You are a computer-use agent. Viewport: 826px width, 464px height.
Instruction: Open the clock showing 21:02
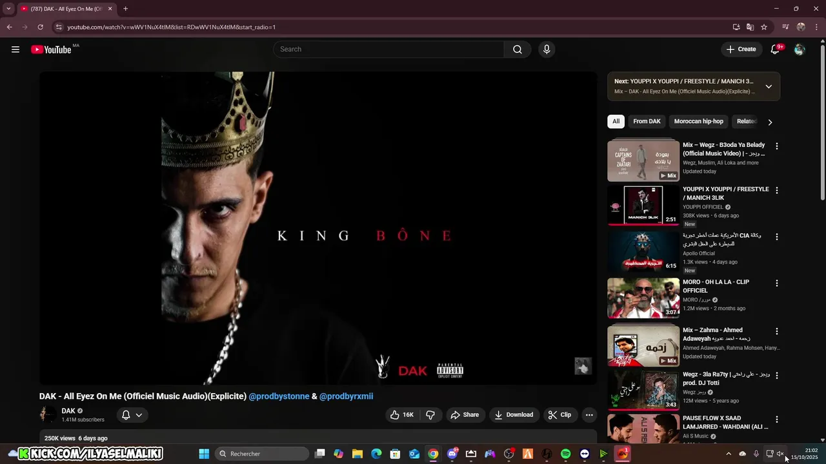pyautogui.click(x=805, y=454)
